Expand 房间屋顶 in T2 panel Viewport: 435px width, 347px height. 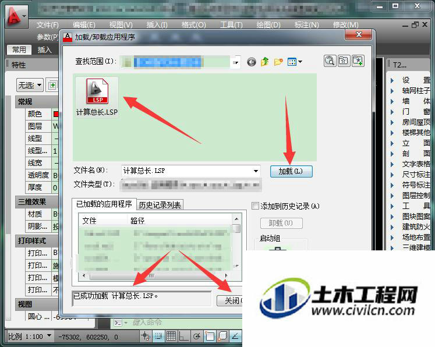click(392, 122)
